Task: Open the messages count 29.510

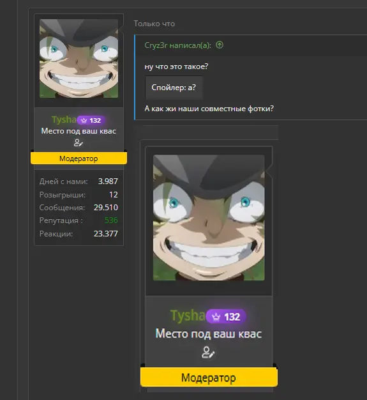Action: tap(106, 208)
